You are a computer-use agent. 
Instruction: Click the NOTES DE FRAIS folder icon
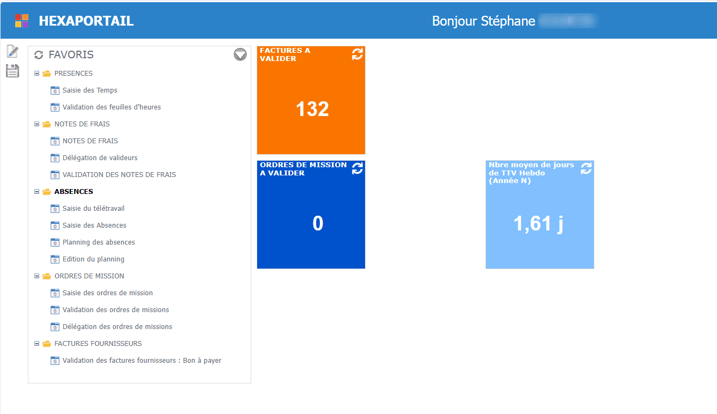46,124
